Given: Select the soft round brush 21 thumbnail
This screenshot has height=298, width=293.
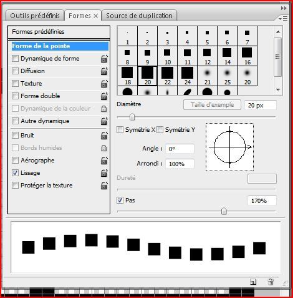Looking at the screenshot, I should (x=207, y=76).
